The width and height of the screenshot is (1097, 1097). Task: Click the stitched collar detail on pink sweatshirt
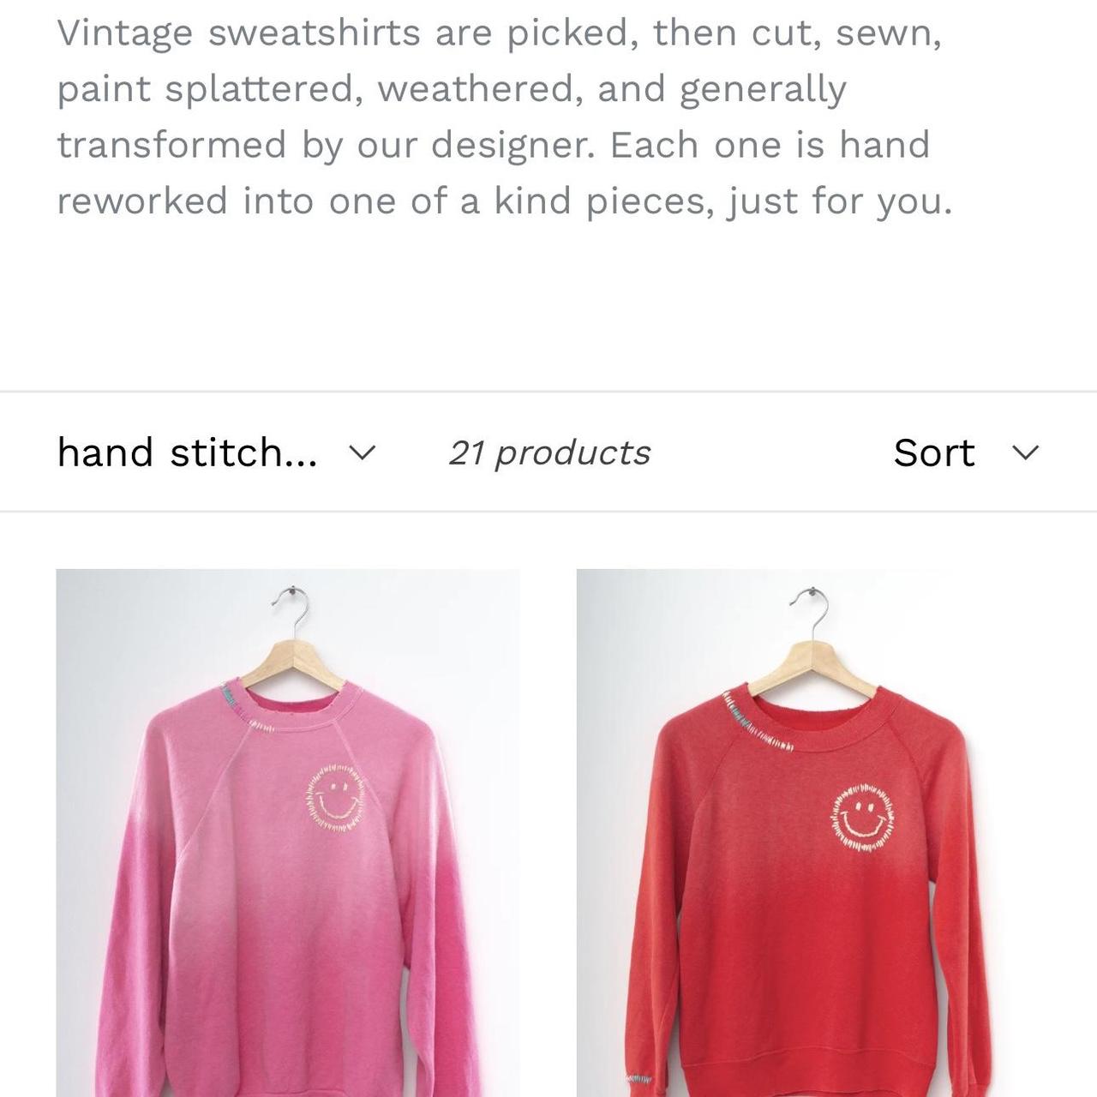point(243,706)
